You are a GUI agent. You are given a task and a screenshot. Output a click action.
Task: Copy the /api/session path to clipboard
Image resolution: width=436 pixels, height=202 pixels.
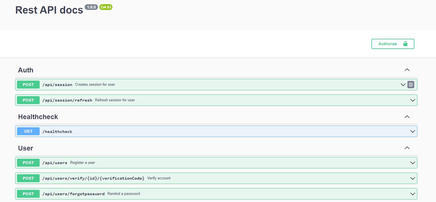point(411,85)
